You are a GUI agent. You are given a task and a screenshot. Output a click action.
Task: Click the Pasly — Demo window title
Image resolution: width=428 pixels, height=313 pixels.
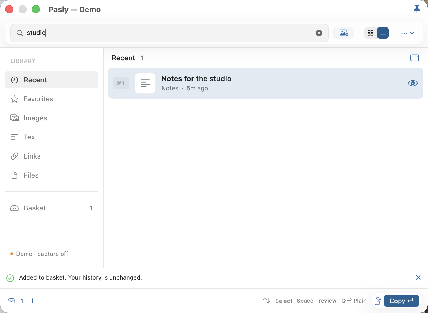click(x=75, y=10)
